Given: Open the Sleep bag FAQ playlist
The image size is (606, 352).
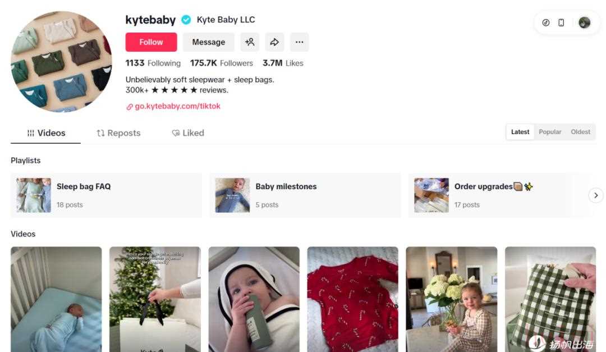Looking at the screenshot, I should (106, 195).
